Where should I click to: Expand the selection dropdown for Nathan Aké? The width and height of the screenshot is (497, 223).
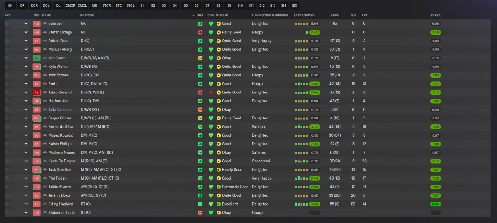tap(26, 101)
